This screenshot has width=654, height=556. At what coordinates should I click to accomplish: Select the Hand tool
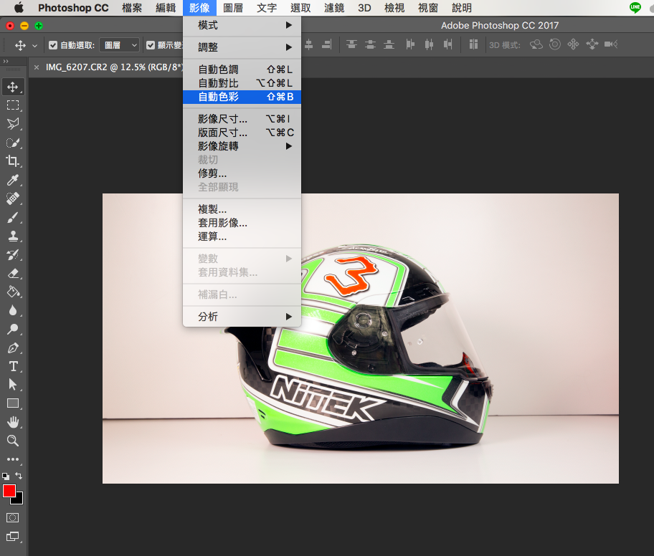click(x=12, y=422)
